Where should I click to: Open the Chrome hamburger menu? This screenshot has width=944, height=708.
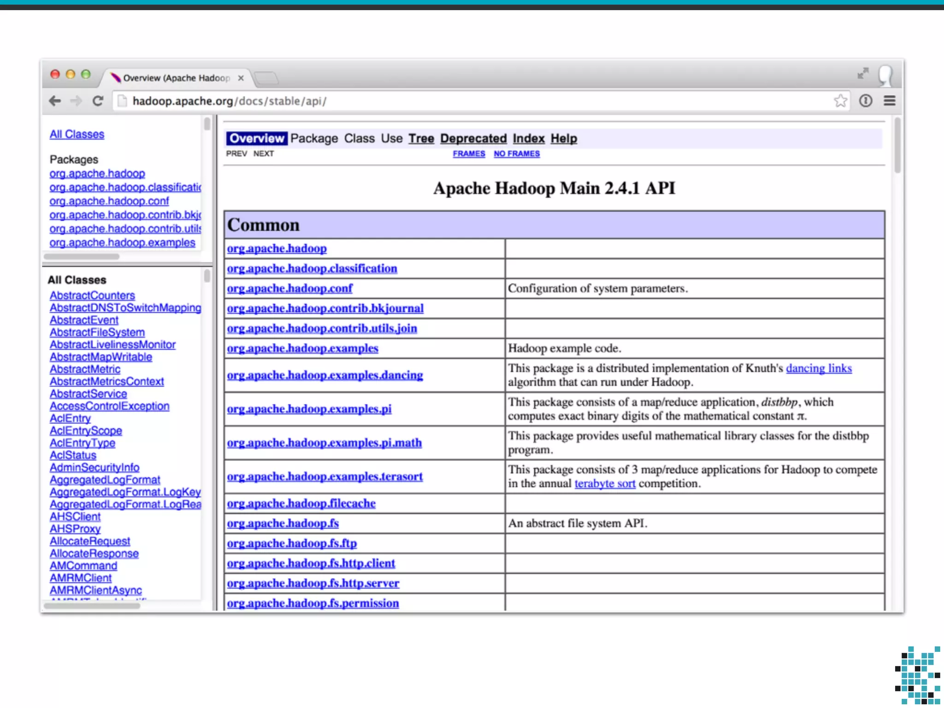(889, 101)
